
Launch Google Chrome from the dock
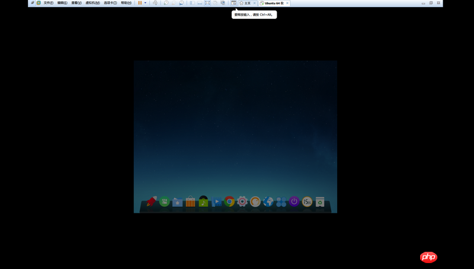[229, 201]
